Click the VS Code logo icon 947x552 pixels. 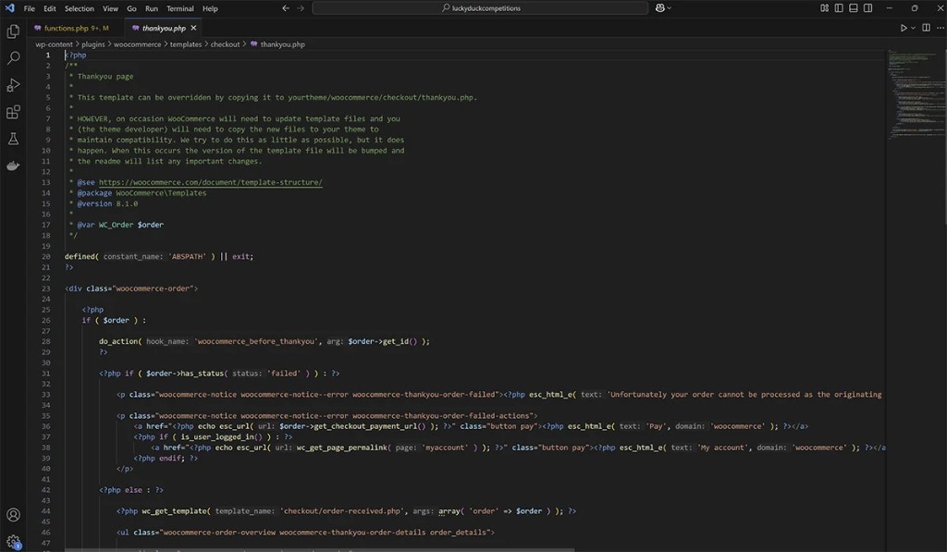pos(9,7)
